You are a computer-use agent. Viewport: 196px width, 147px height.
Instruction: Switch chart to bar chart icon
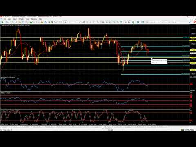point(103,22)
